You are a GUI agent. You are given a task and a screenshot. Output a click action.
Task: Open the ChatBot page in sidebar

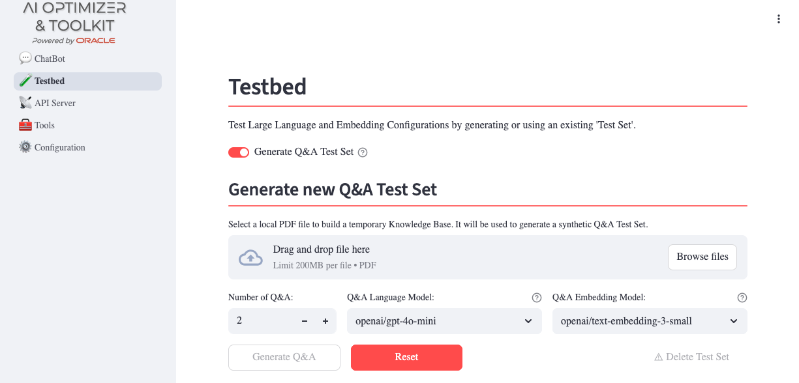click(50, 59)
